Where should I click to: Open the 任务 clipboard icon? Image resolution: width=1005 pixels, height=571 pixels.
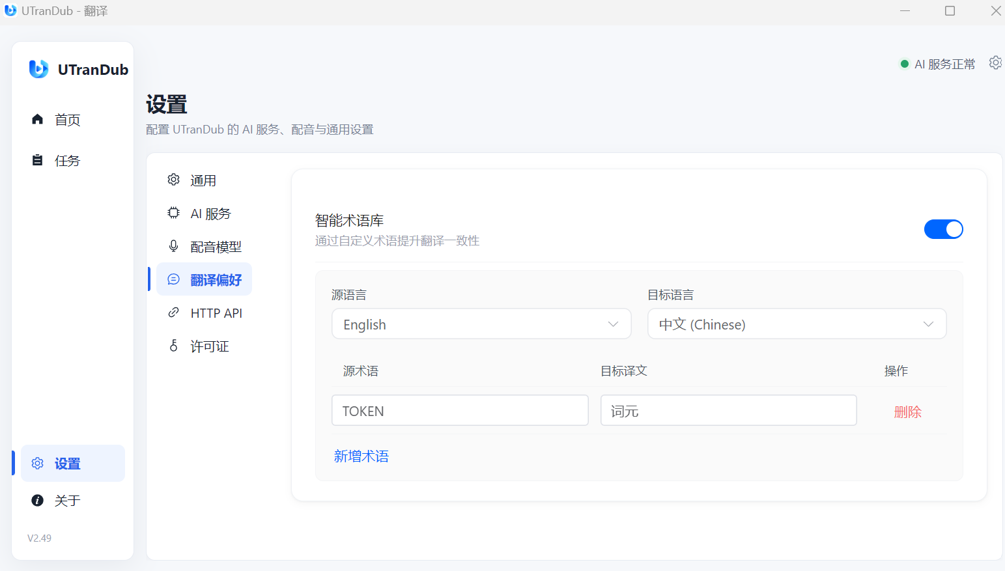point(37,160)
